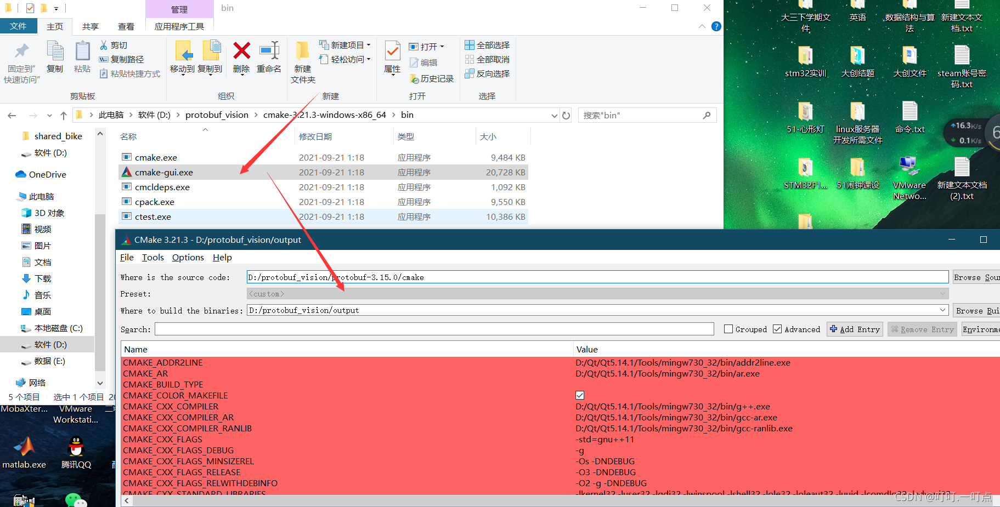Viewport: 1000px width, 507px height.
Task: Open the CMake File menu
Action: [127, 257]
